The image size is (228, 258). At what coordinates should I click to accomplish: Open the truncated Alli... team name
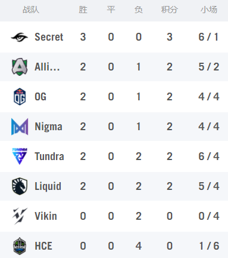pyautogui.click(x=47, y=67)
